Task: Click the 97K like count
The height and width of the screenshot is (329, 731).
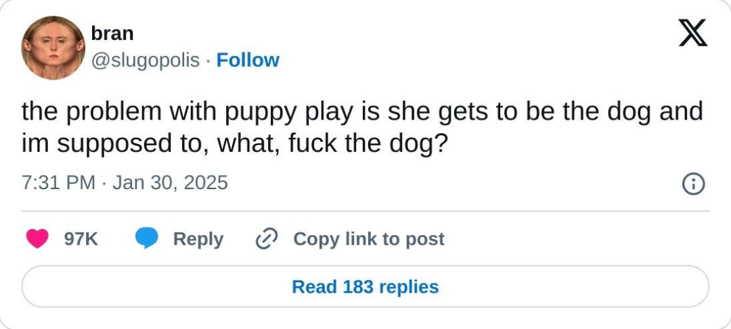Action: point(81,239)
